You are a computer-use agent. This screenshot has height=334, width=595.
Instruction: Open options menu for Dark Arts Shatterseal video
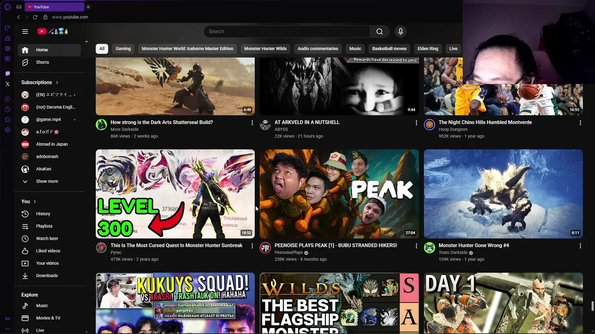[x=252, y=123]
